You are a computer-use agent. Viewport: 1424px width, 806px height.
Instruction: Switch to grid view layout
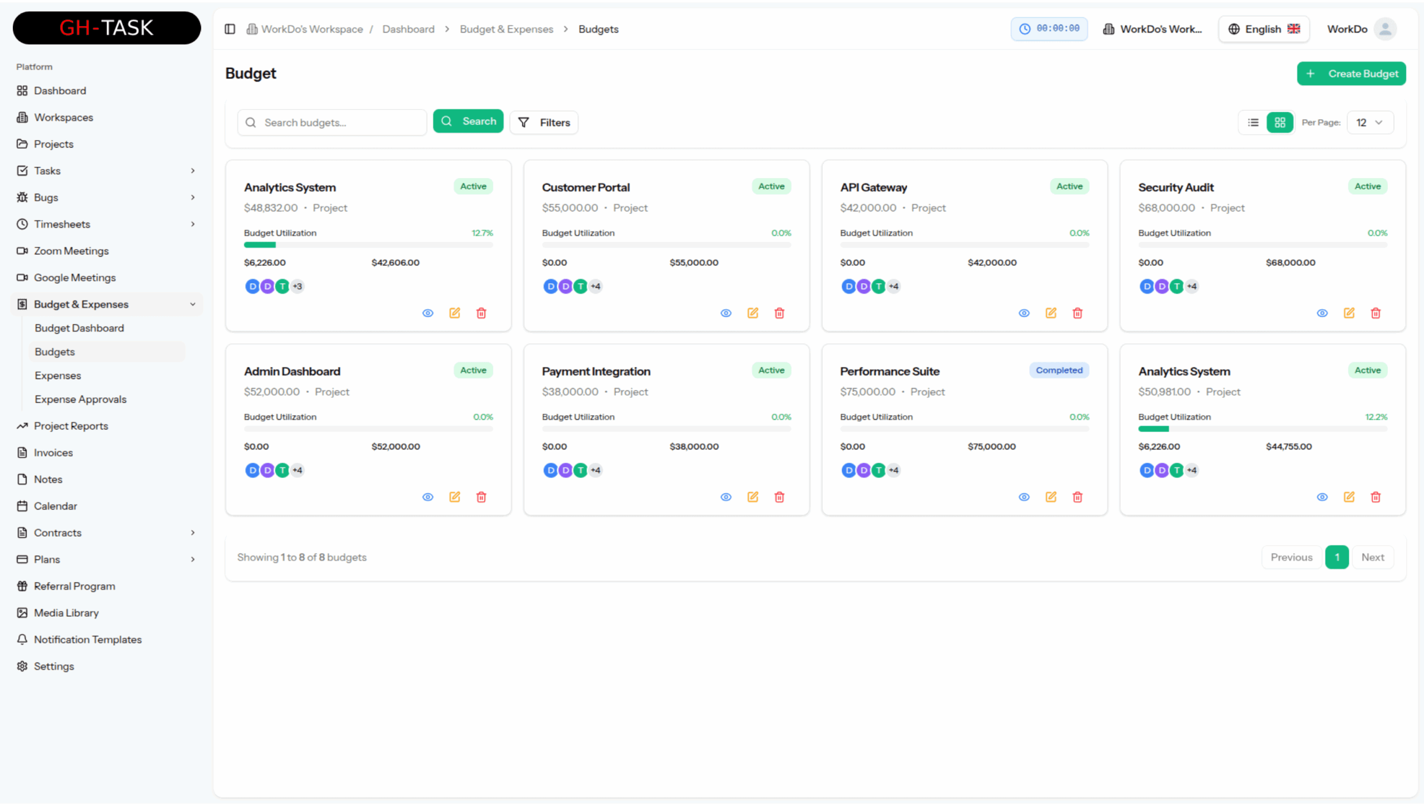coord(1280,122)
